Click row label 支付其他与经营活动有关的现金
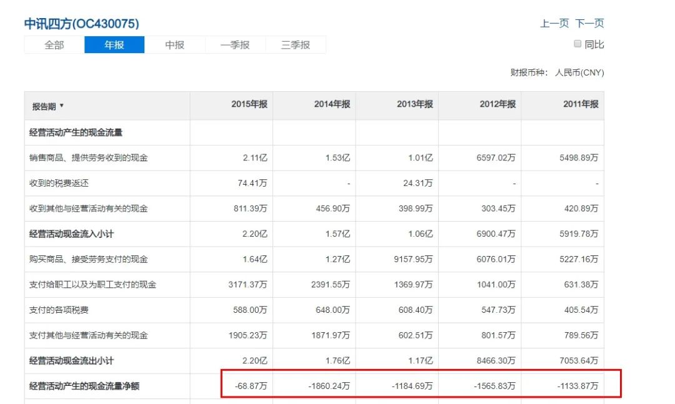 click(x=88, y=335)
